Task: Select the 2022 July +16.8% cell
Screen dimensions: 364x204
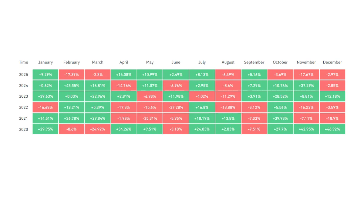Action: pos(202,107)
